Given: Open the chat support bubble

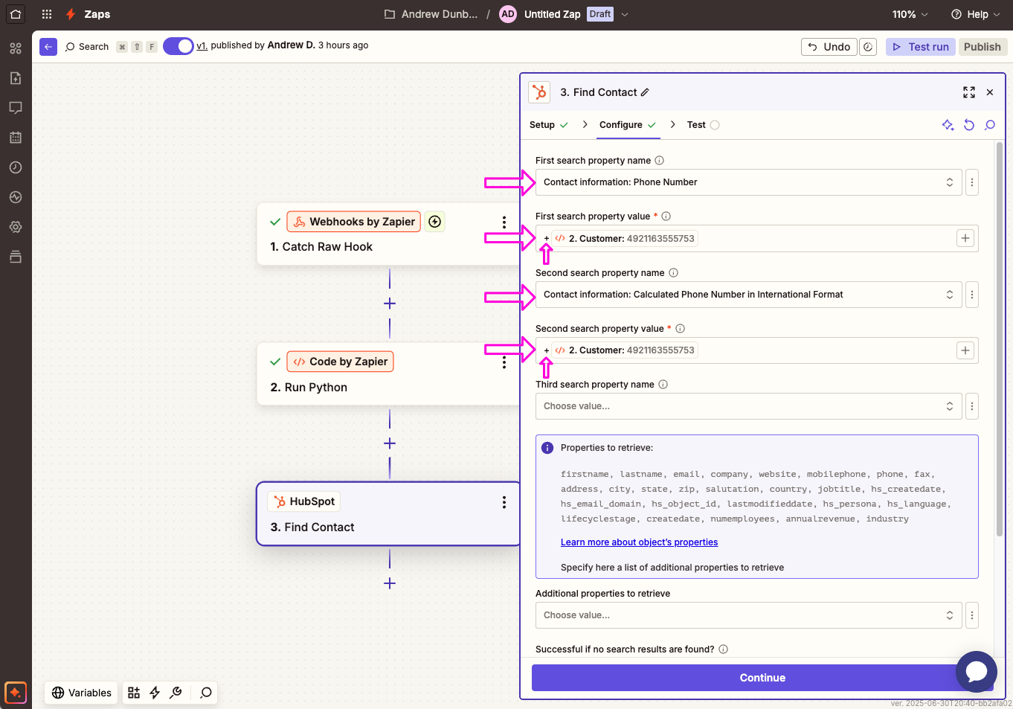Looking at the screenshot, I should click(x=977, y=672).
